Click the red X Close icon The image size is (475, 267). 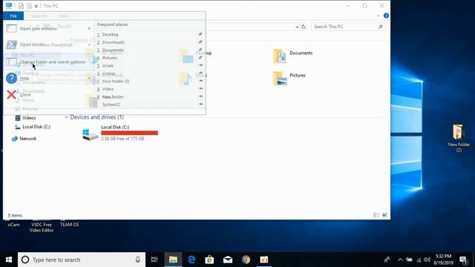click(x=12, y=94)
